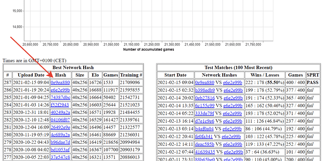The height and width of the screenshot is (161, 323).
Task: Click the Wins / Losses column header
Action: [265, 75]
